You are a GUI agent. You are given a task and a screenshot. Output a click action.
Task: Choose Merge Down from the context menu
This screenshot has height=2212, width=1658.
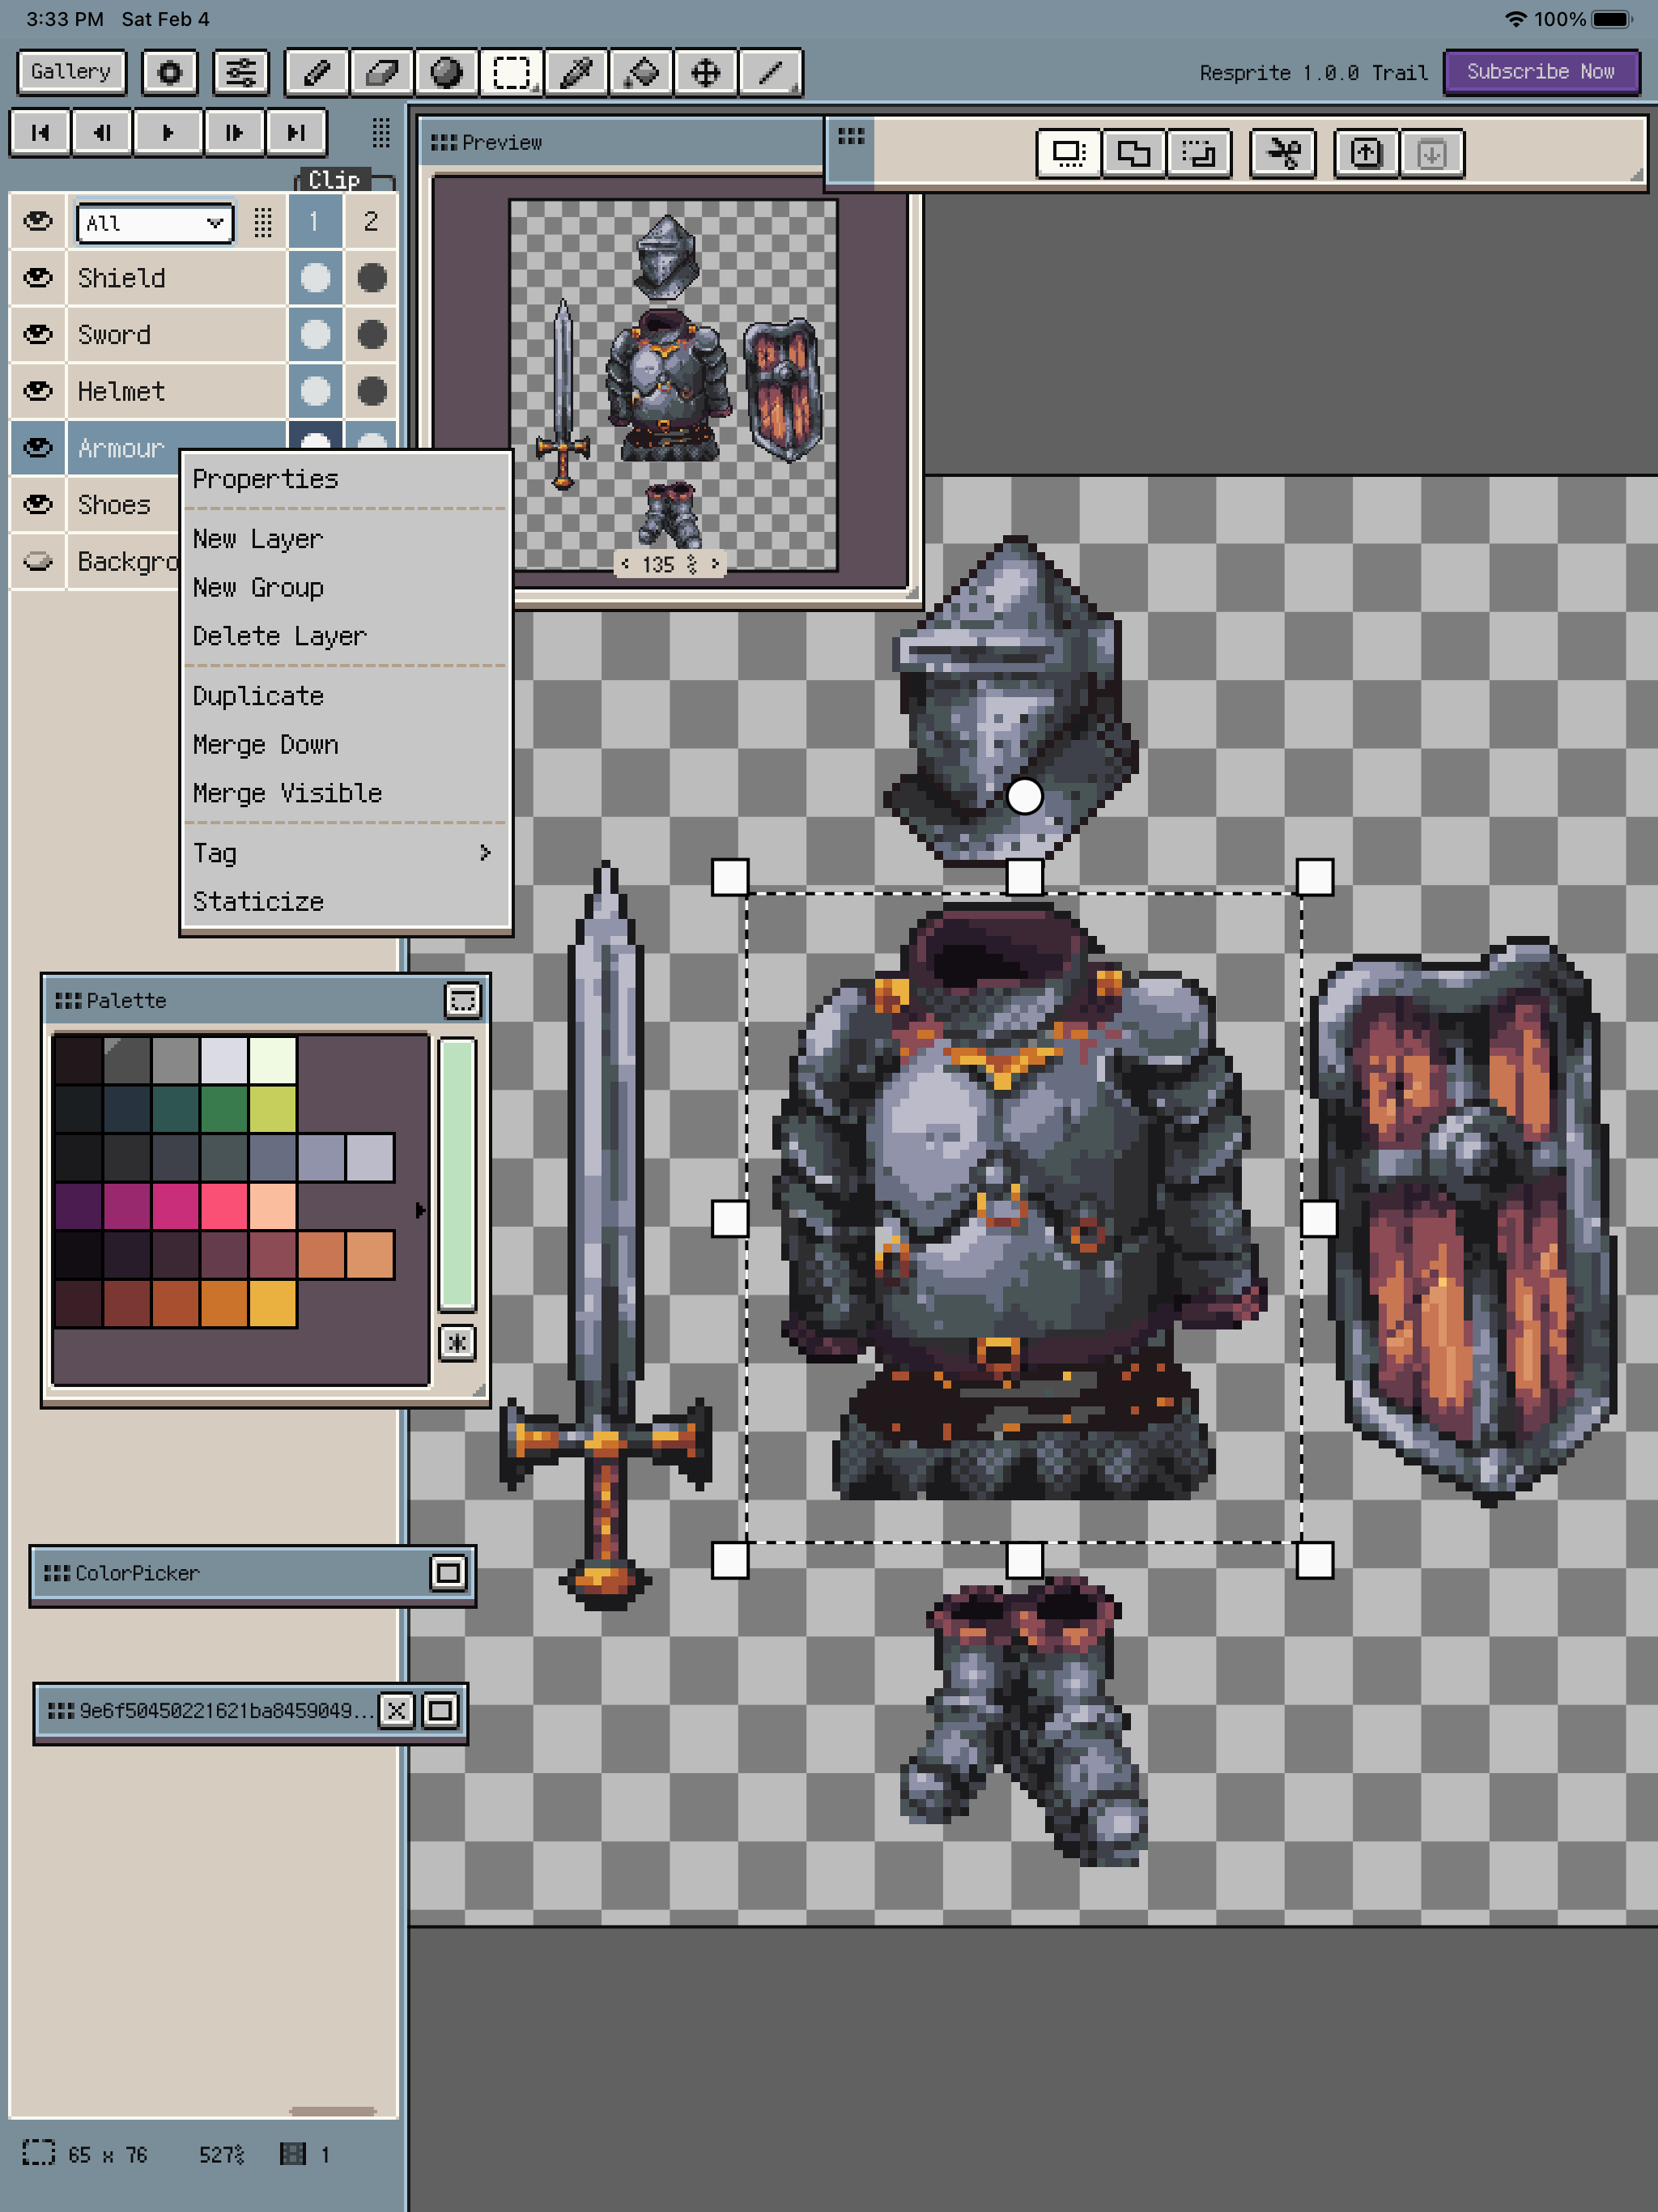coord(265,744)
